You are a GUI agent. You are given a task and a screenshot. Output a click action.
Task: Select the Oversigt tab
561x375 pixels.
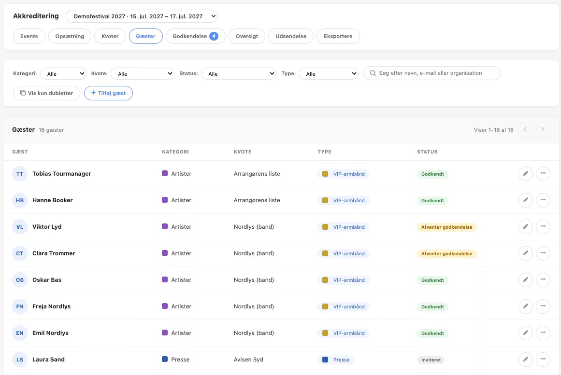click(247, 36)
